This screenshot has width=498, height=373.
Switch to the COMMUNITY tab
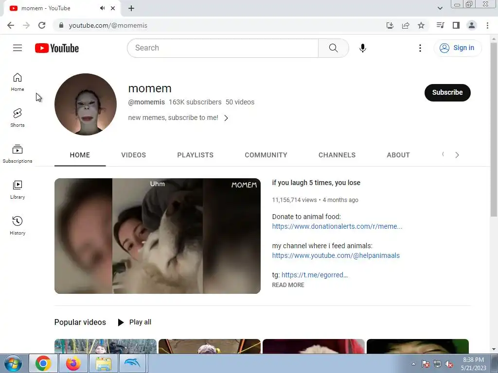[266, 155]
